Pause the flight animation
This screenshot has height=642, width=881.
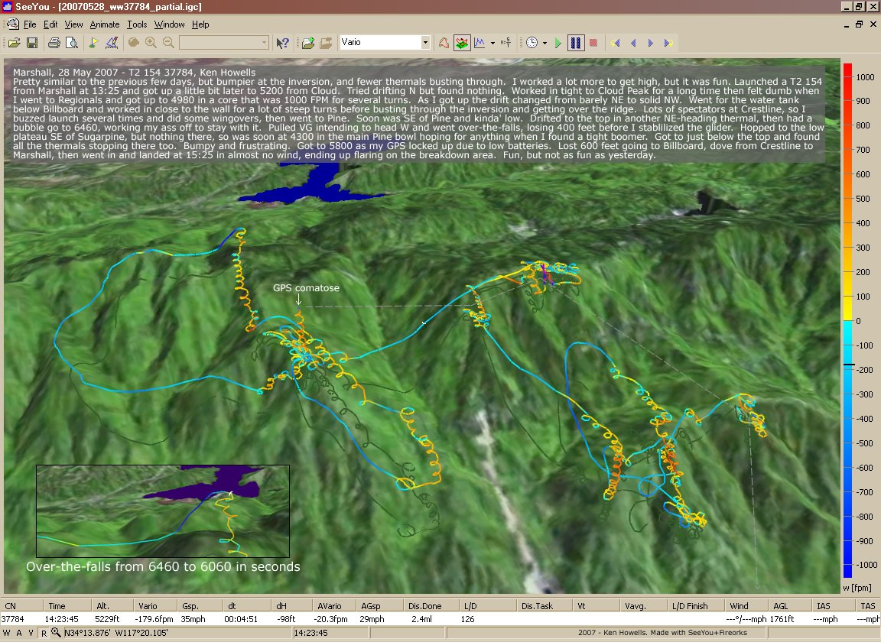tap(576, 43)
